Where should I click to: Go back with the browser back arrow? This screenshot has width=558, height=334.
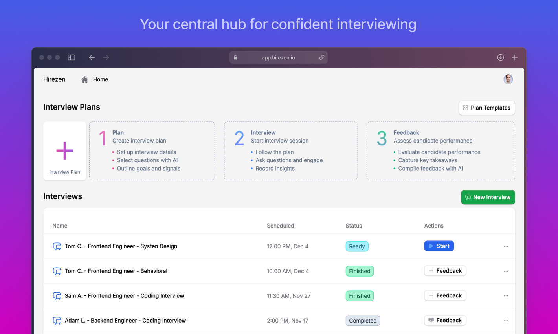click(x=92, y=57)
